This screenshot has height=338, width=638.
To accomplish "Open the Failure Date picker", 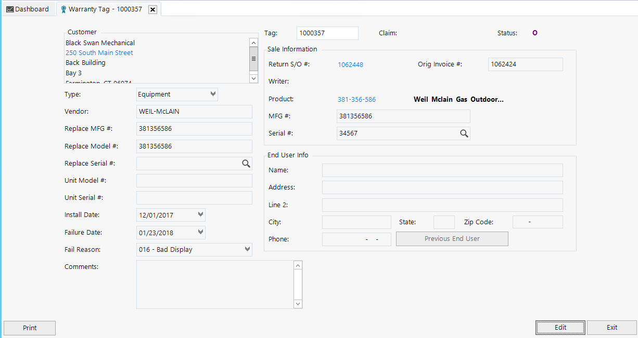I will tap(201, 232).
